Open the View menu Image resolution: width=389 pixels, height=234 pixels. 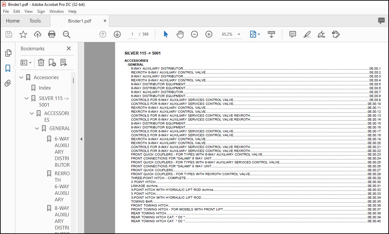(28, 11)
